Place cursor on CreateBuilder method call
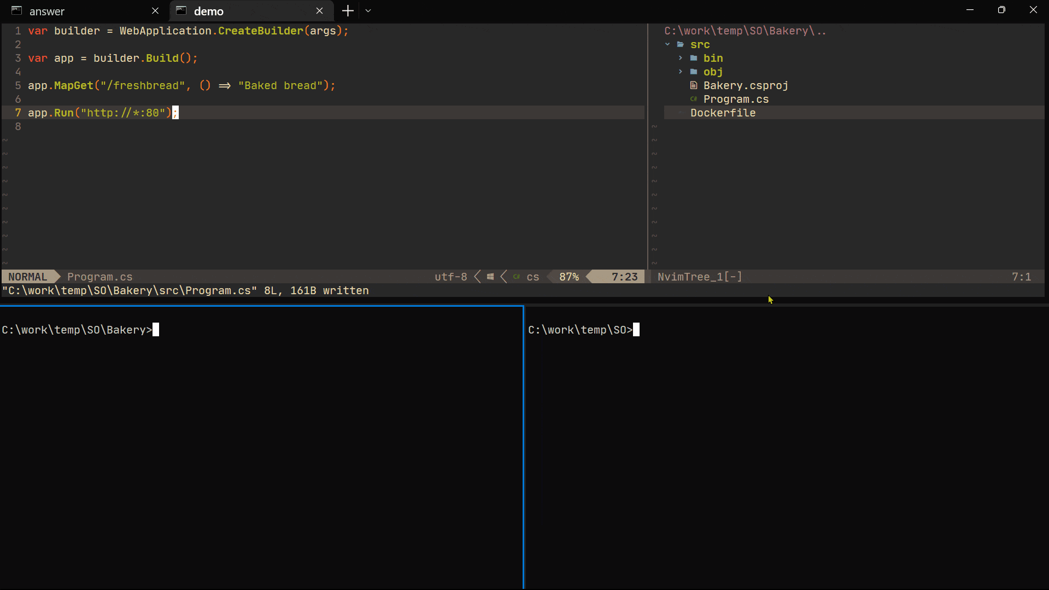 pos(260,31)
